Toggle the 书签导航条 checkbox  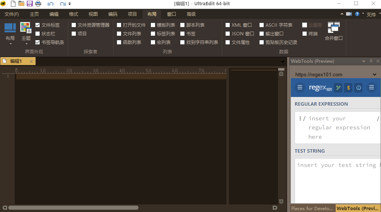37,42
